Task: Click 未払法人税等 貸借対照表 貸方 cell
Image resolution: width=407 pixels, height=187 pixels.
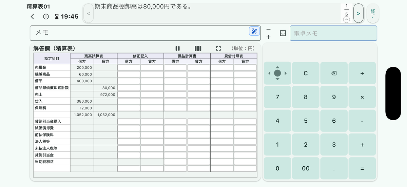Action: tap(245, 148)
